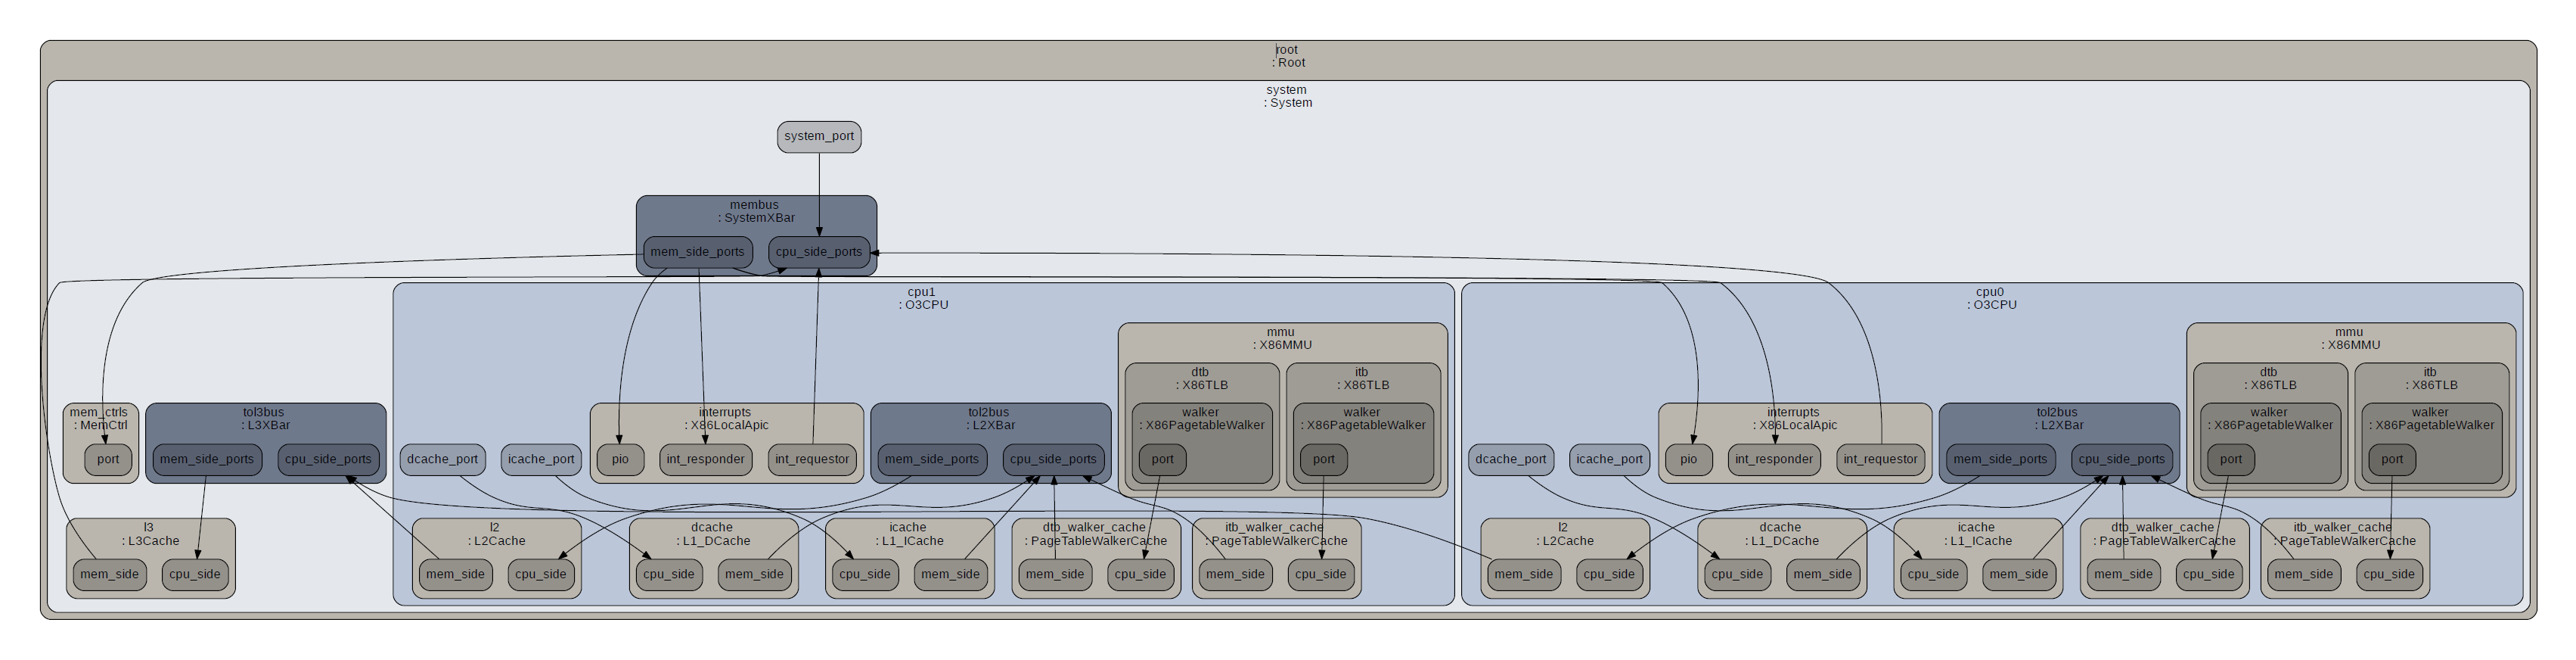Image resolution: width=2576 pixels, height=660 pixels.
Task: Select cpu0 itb_walker_cache cpu_side port
Action: click(x=2389, y=575)
